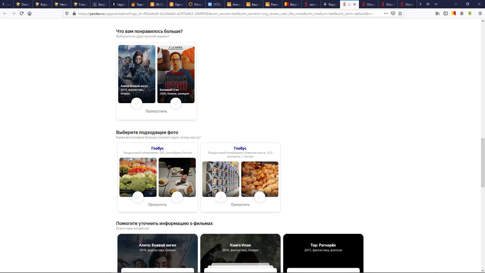Open the Алита: Боевой ангел info card
The width and height of the screenshot is (485, 273).
tap(157, 253)
